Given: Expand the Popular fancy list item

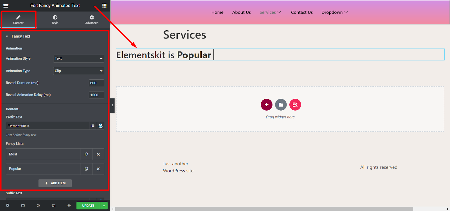Looking at the screenshot, I should [43, 169].
